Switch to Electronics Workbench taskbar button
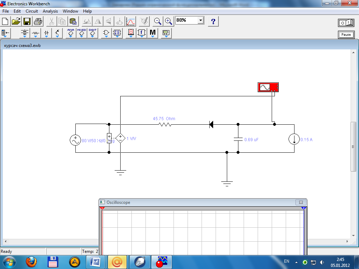Screen dimensions: 359x269 tap(162, 262)
